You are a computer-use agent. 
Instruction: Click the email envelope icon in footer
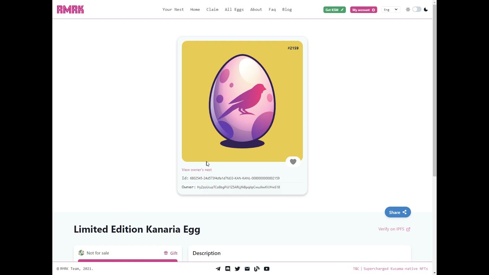click(x=247, y=269)
